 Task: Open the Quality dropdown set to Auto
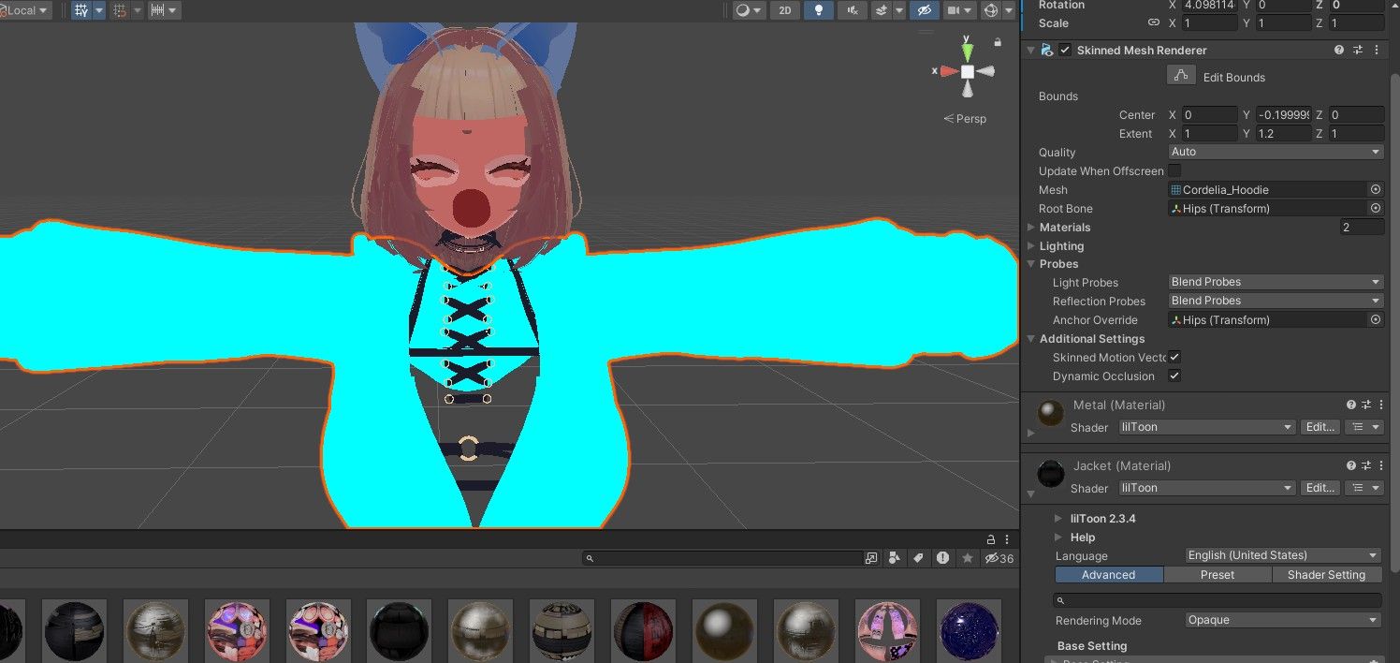pos(1276,152)
